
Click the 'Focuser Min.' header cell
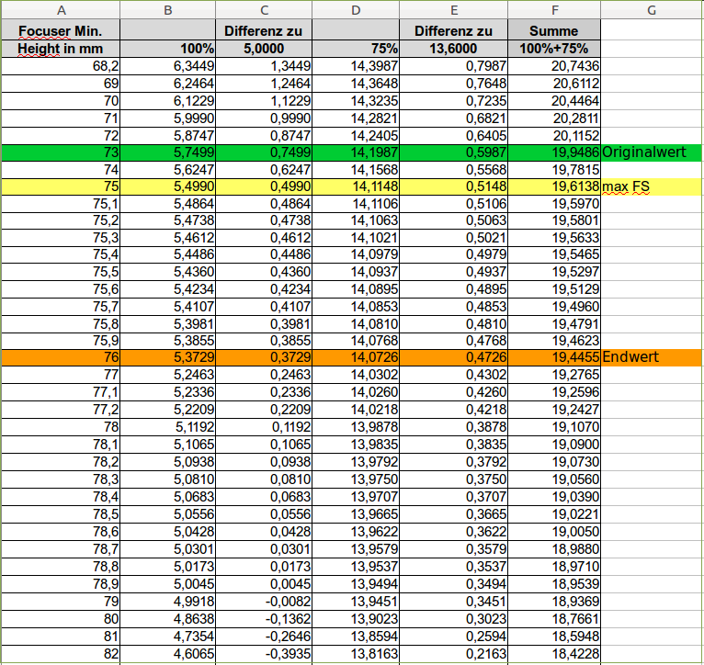click(x=61, y=30)
